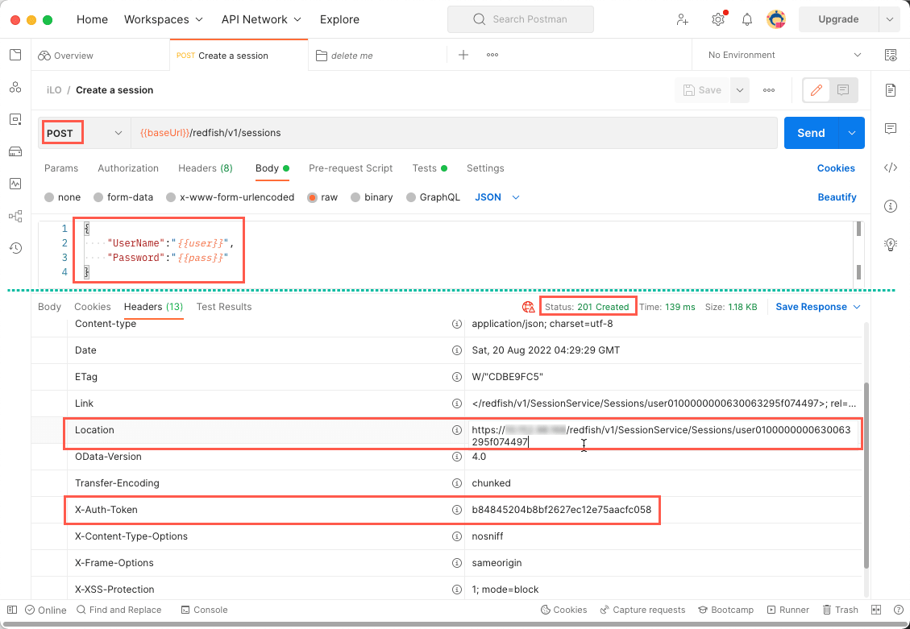The width and height of the screenshot is (910, 629).
Task: Click the Upgrade button
Action: pyautogui.click(x=838, y=19)
